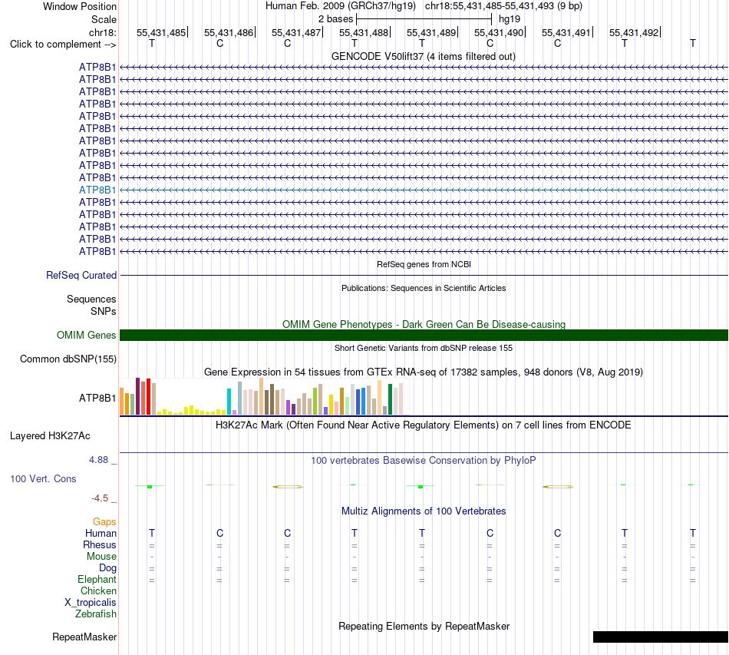Click the black RepeatMasker element block

(660, 637)
